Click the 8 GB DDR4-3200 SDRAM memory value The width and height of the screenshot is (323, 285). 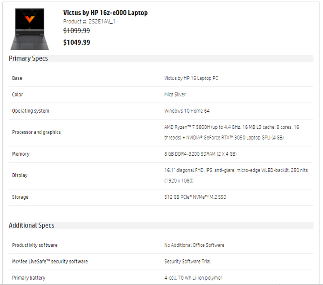tap(201, 154)
